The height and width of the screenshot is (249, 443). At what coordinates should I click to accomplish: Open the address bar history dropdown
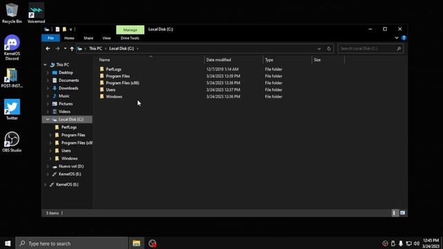319,48
